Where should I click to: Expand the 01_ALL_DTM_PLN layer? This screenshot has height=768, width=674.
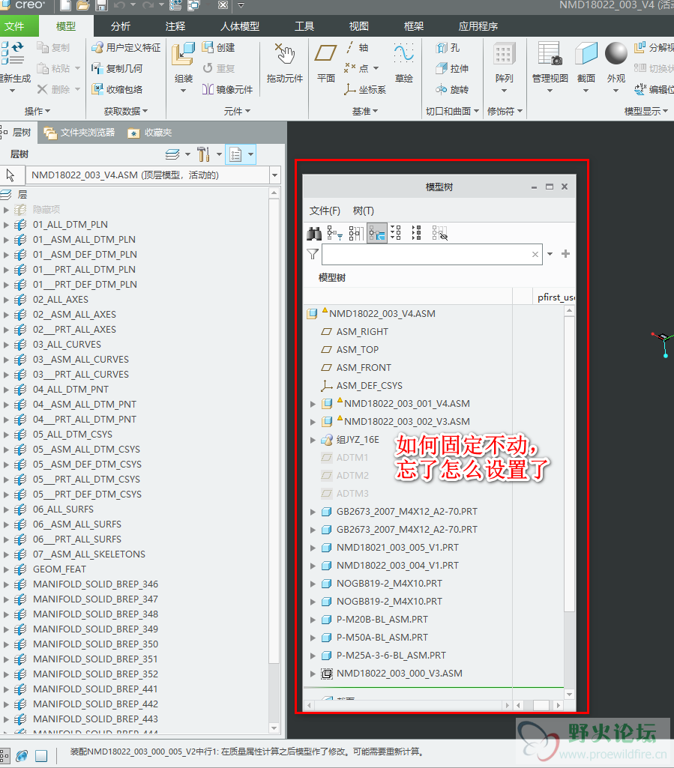click(x=6, y=225)
